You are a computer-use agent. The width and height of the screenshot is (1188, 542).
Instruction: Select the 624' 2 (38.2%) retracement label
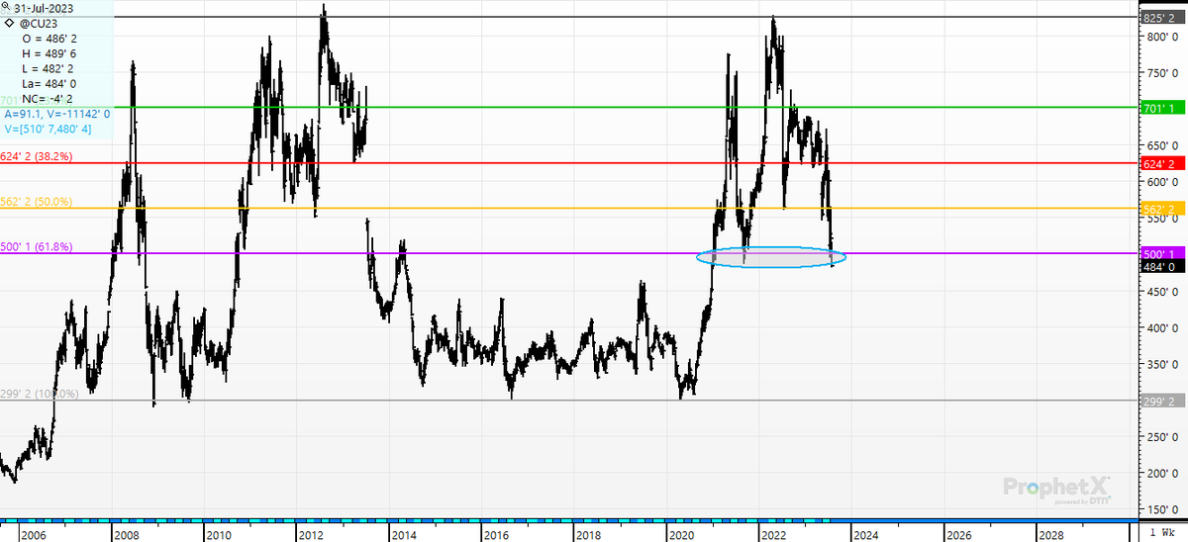(x=37, y=156)
